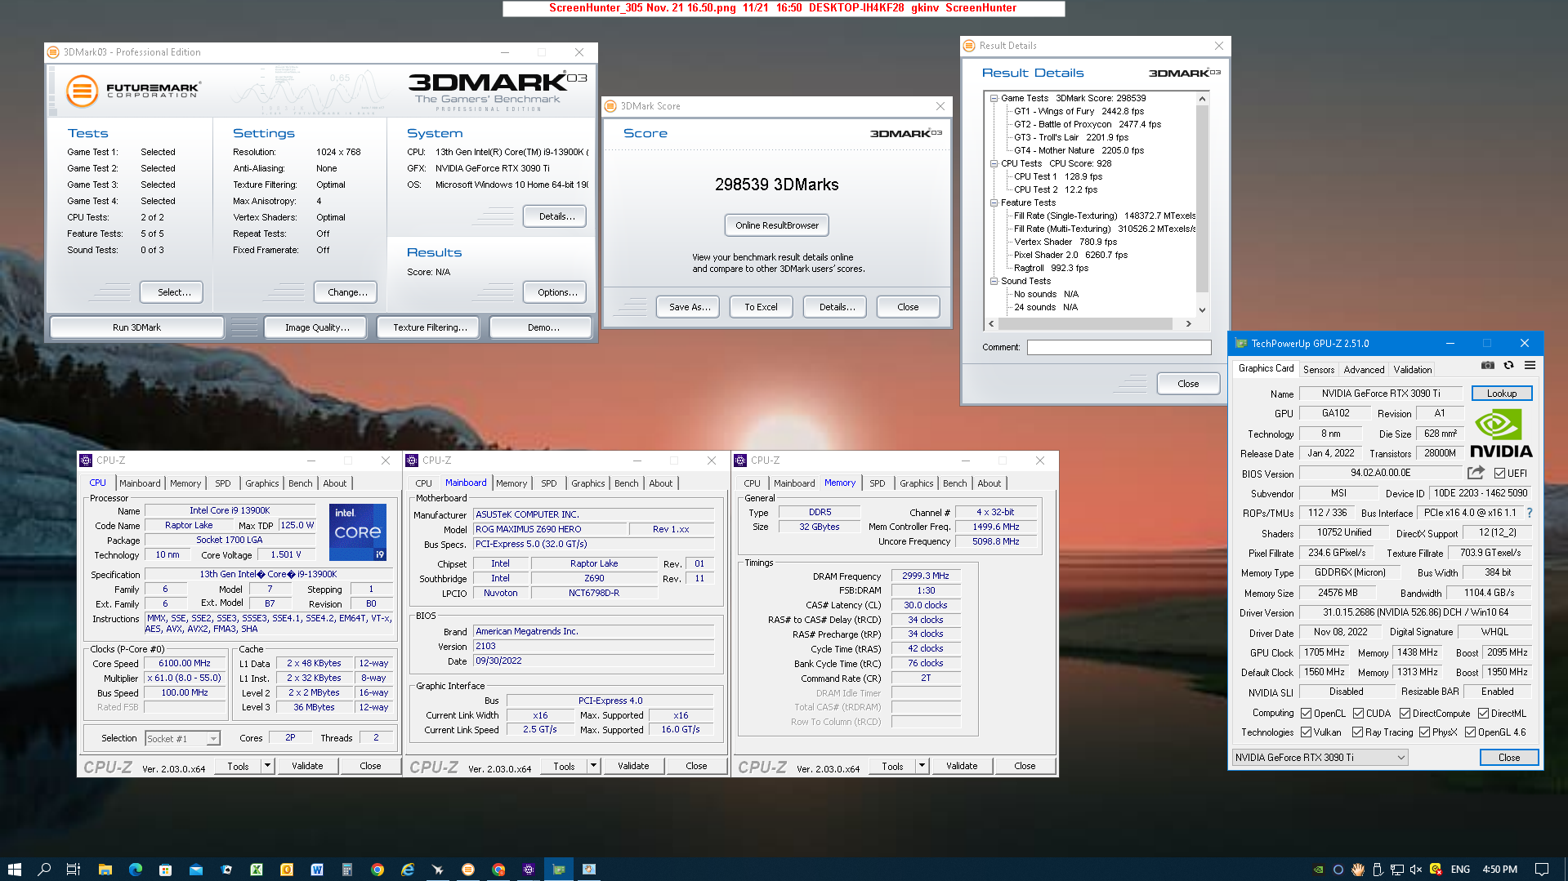Open Validation tab in GPU-Z
Viewport: 1568px width, 881px height.
pos(1412,370)
